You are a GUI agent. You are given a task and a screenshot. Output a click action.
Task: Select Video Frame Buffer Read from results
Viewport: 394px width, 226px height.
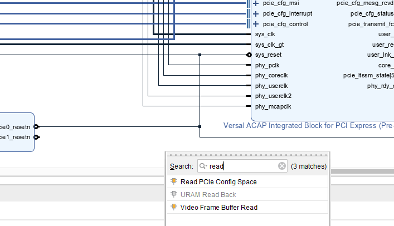[218, 208]
